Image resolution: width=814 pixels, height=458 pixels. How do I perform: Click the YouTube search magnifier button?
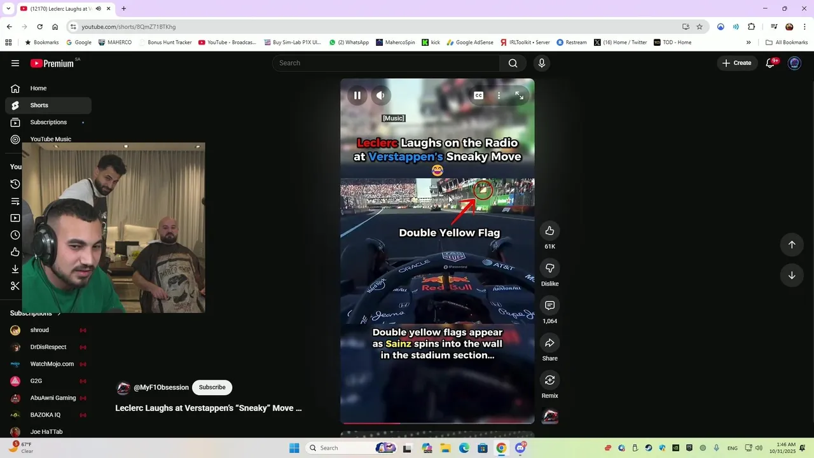[x=513, y=63]
